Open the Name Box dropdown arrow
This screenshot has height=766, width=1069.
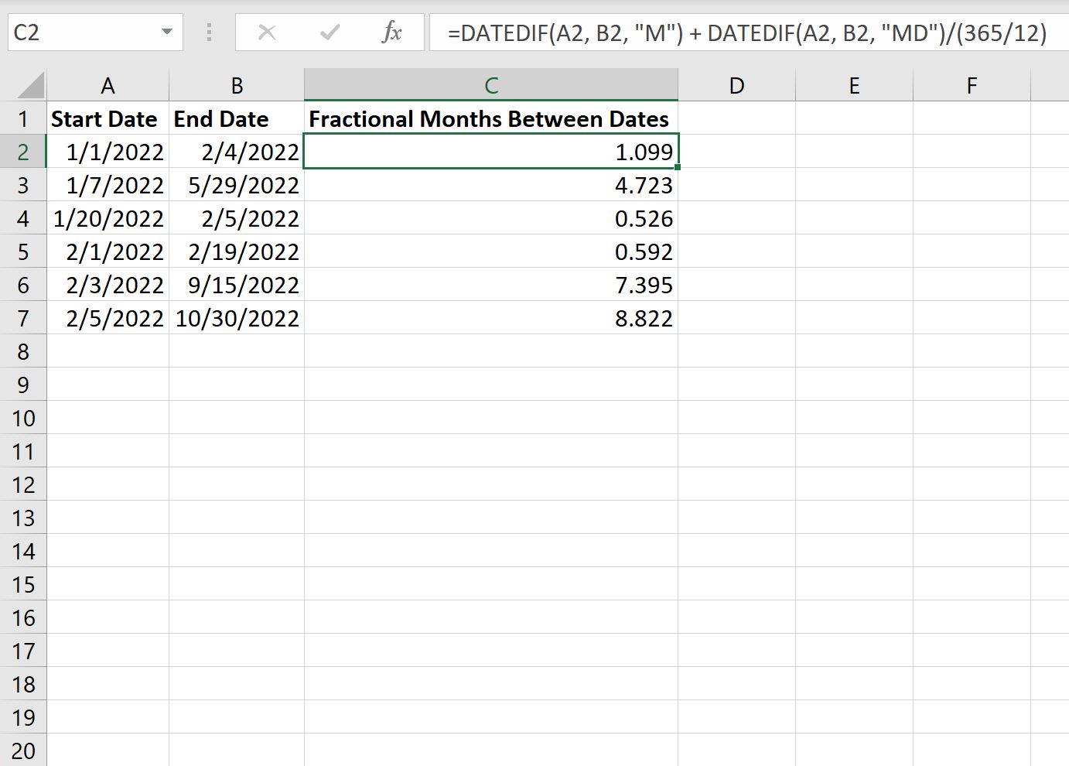166,32
